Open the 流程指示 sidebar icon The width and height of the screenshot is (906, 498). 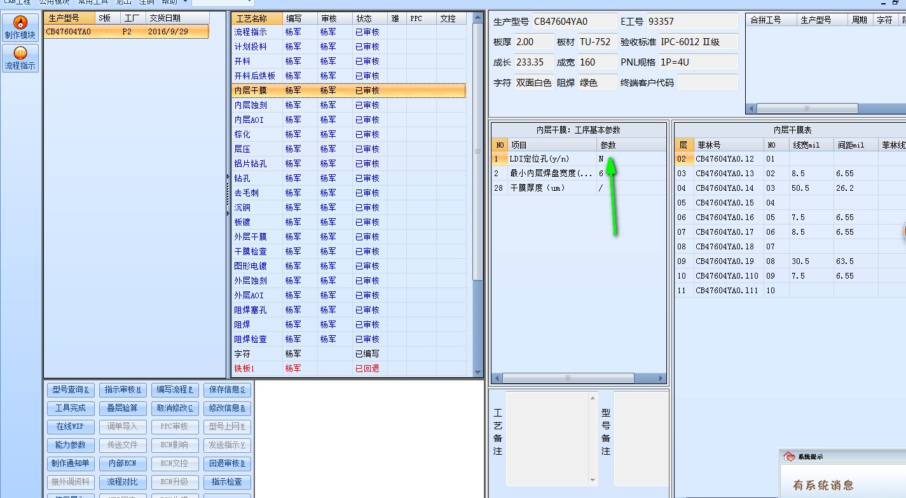[20, 58]
